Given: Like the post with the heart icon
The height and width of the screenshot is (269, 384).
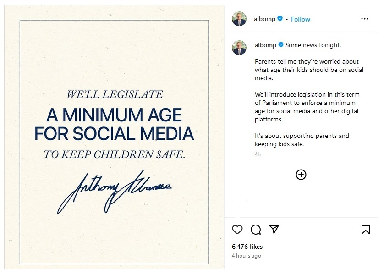Looking at the screenshot, I should click(237, 229).
